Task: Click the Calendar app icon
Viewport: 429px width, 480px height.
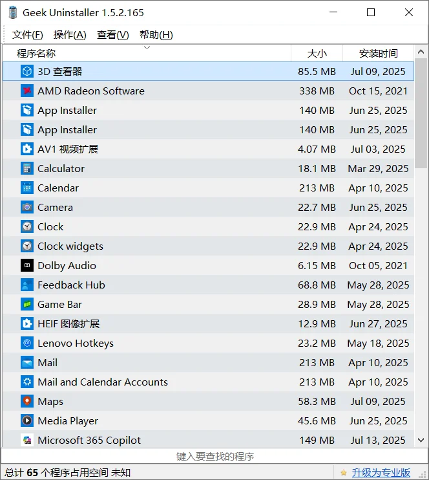Action: click(x=27, y=188)
